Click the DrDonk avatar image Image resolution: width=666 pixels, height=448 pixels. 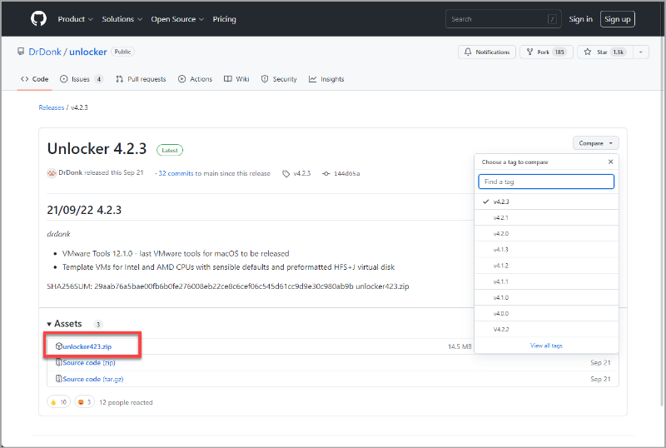[x=52, y=173]
